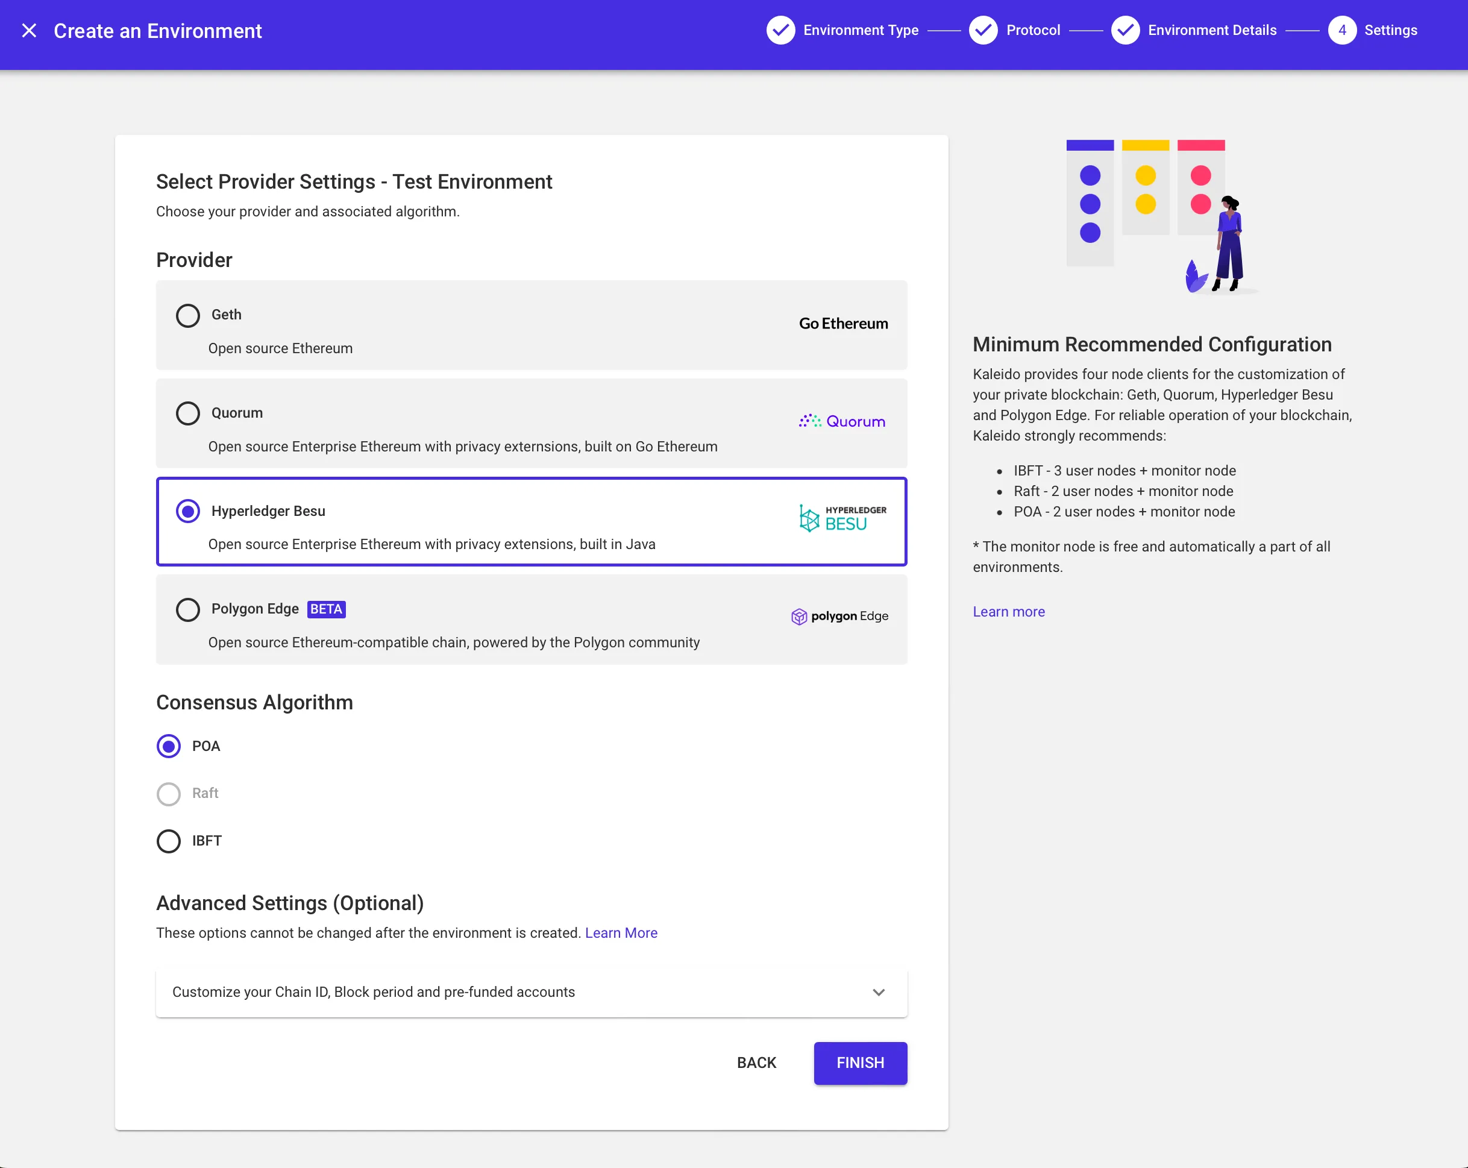
Task: Click the Environment Details step checkmark icon
Action: 1125,31
